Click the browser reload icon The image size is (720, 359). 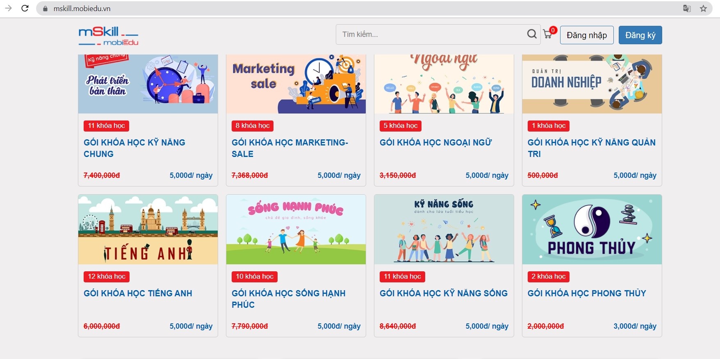(x=25, y=8)
